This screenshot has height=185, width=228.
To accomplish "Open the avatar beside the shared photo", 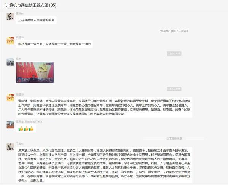I will (10, 62).
